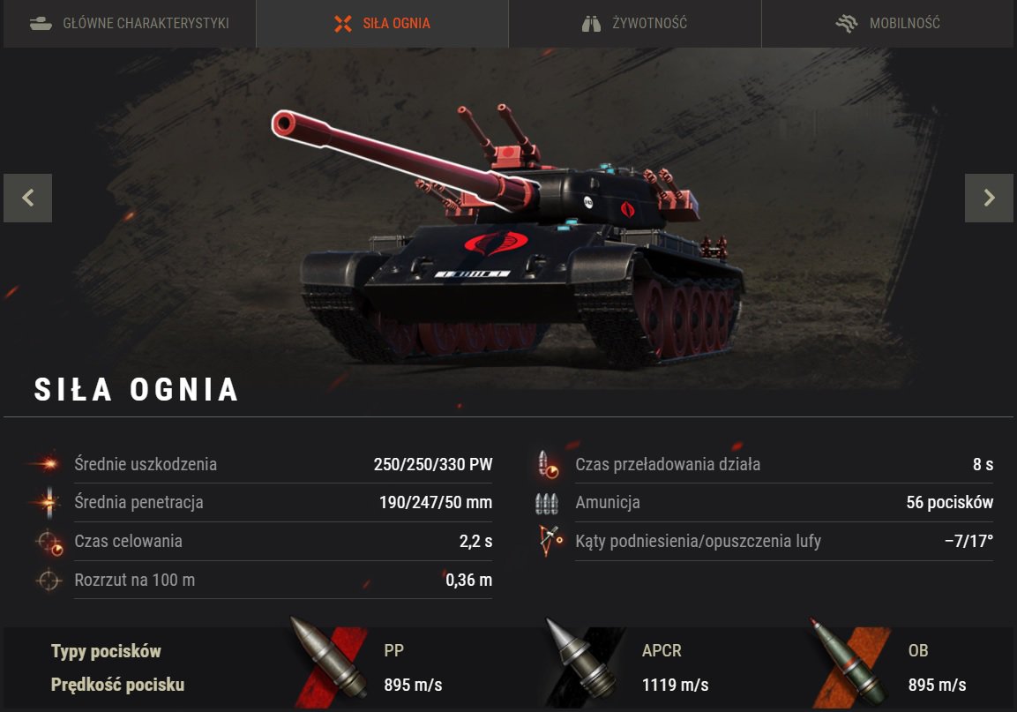Viewport: 1017px width, 712px height.
Task: Switch to the Żywotność tab
Action: 635,23
